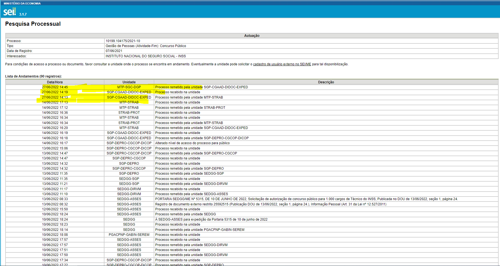
Task: Click description remetido pela unidade SEDGG at 18:24
Action: [x=186, y=214]
